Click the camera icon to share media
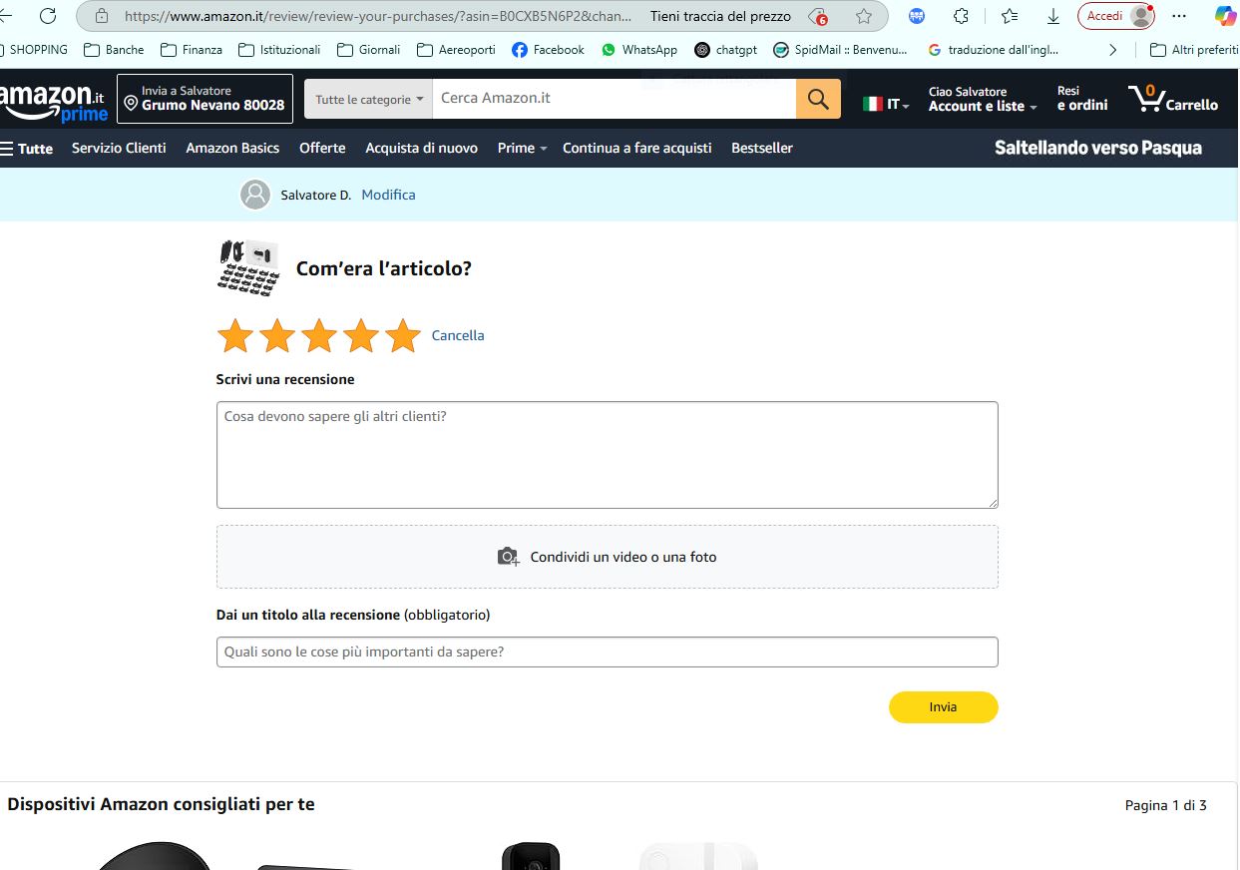Viewport: 1240px width, 870px height. tap(509, 557)
